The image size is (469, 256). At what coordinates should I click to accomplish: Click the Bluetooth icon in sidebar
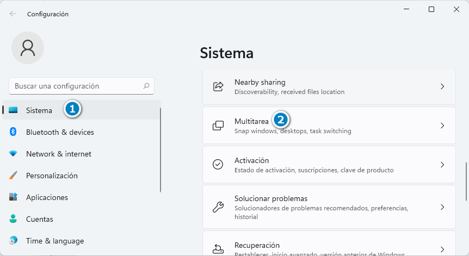[13, 132]
